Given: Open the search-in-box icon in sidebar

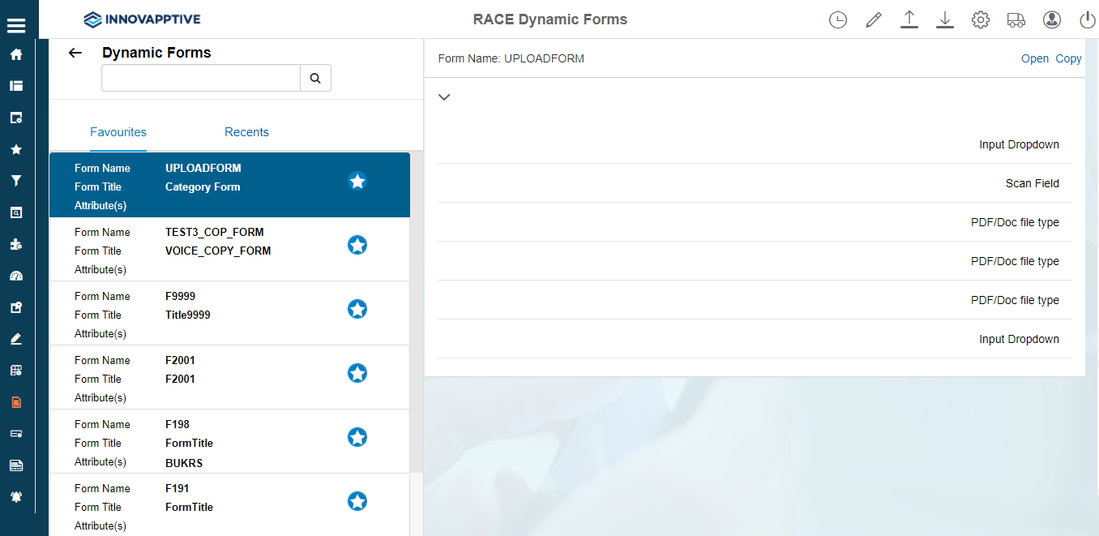Looking at the screenshot, I should [16, 212].
